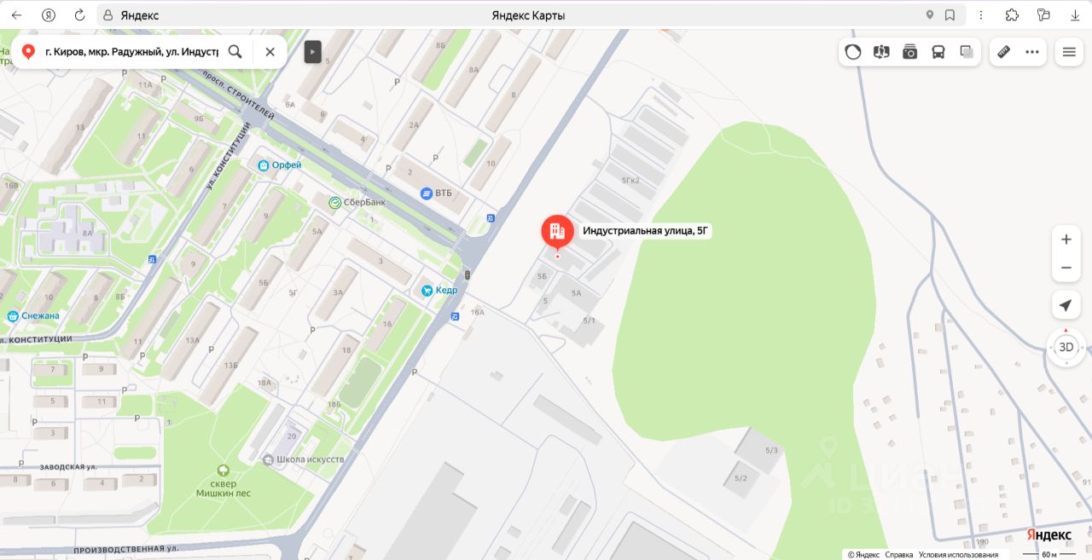This screenshot has width=1092, height=560.
Task: Toggle street photos camera layer
Action: coord(910,52)
